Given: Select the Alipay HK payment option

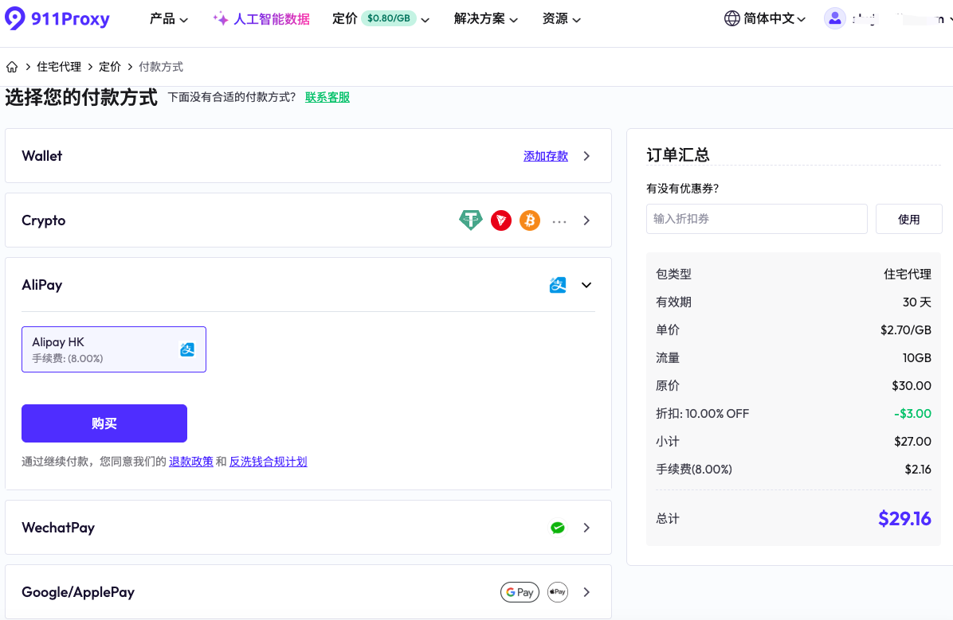Looking at the screenshot, I should coord(114,349).
